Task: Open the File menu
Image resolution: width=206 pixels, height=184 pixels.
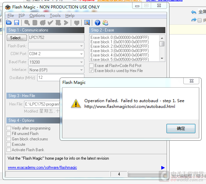Action: coord(11,16)
